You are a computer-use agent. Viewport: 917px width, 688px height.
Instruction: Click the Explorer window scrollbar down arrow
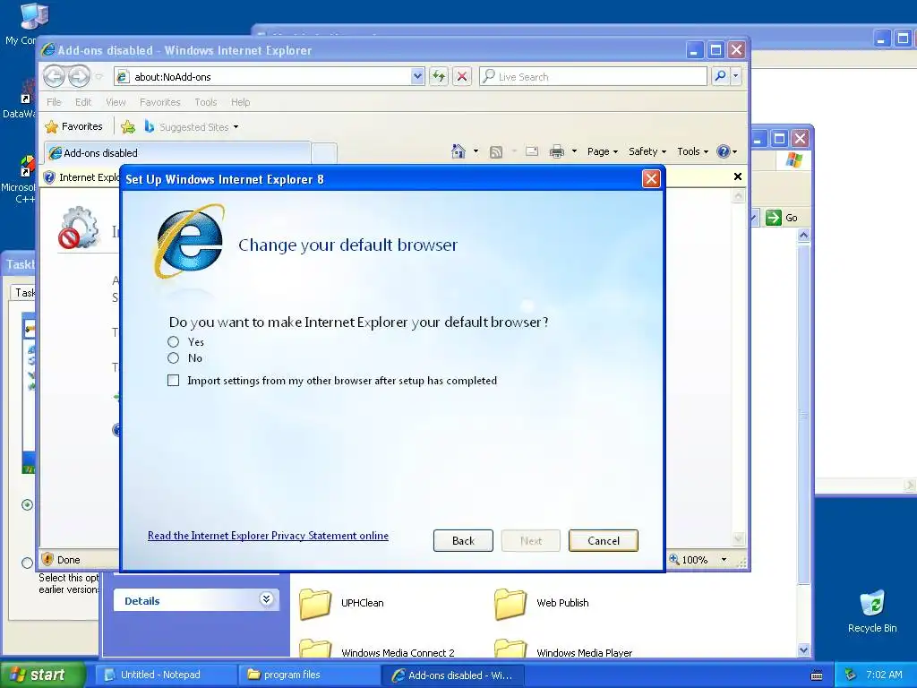pyautogui.click(x=804, y=649)
